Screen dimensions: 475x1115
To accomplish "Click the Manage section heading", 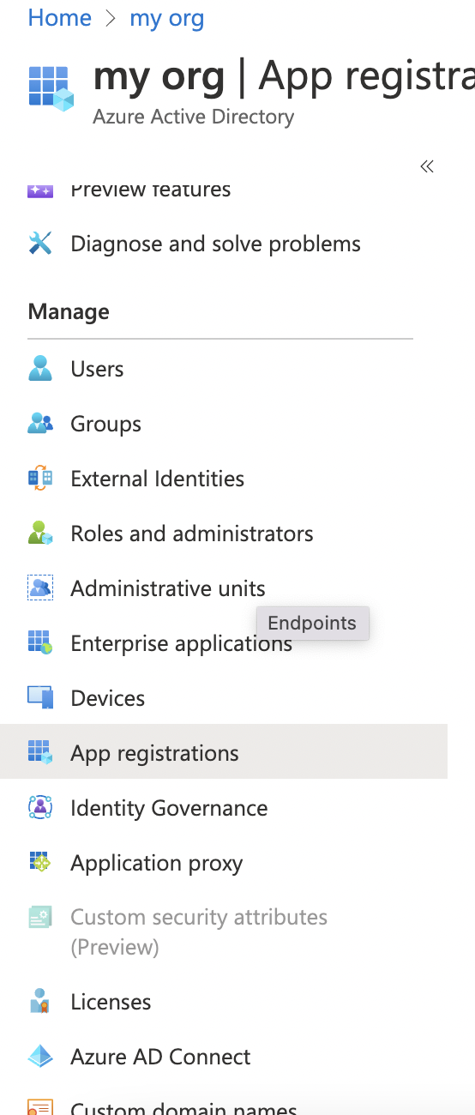I will click(x=69, y=310).
